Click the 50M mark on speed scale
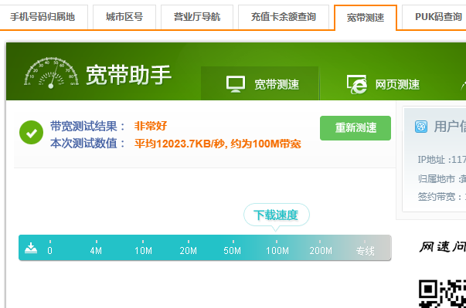Viewport: 466px width, 308px height. pos(233,251)
